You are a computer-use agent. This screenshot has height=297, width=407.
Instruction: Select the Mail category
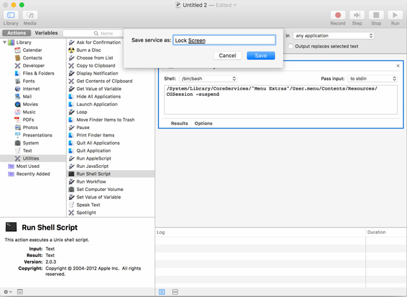pyautogui.click(x=27, y=97)
